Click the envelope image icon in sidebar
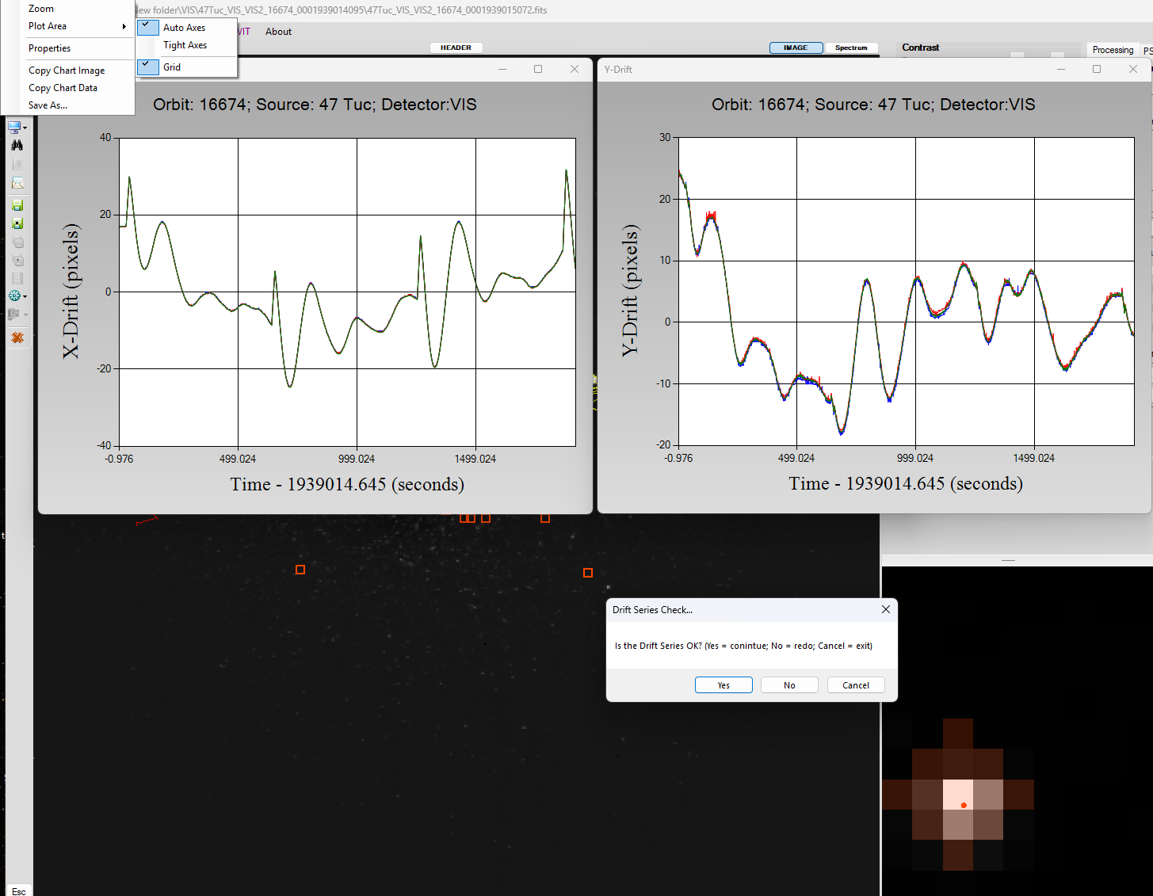The image size is (1153, 896). (17, 183)
